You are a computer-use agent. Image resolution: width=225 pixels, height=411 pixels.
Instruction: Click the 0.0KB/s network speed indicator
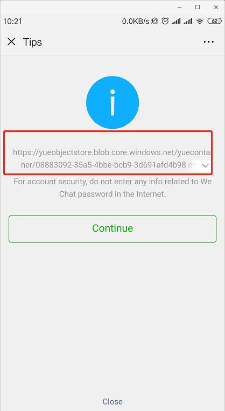click(136, 21)
